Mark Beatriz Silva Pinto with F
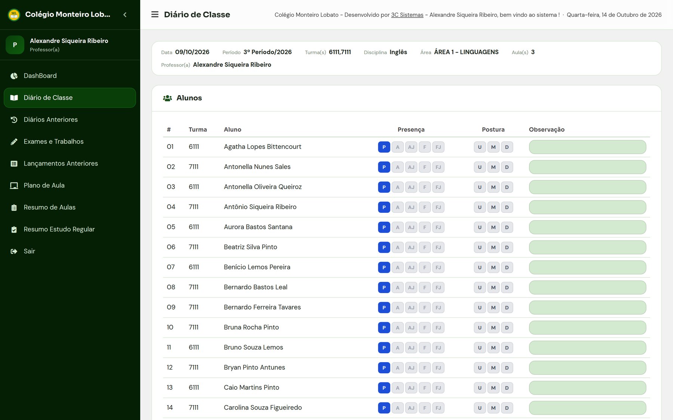The width and height of the screenshot is (673, 420). pyautogui.click(x=425, y=248)
